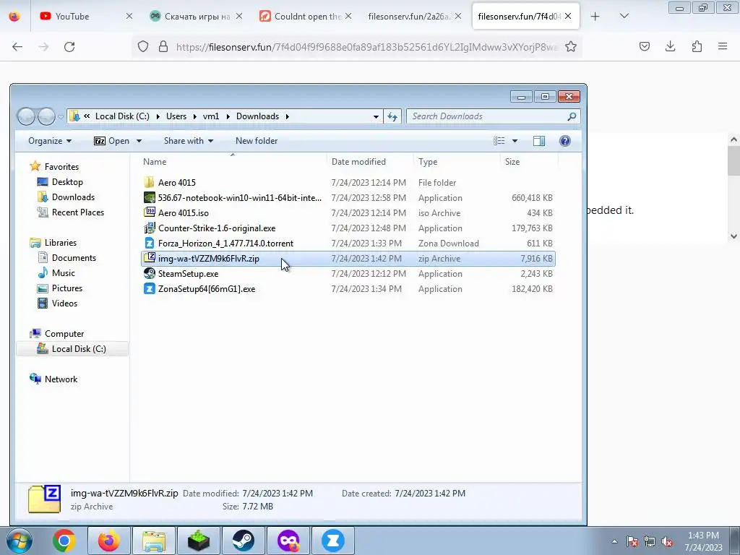740x555 pixels.
Task: Click the Explorer help question mark icon
Action: click(565, 141)
